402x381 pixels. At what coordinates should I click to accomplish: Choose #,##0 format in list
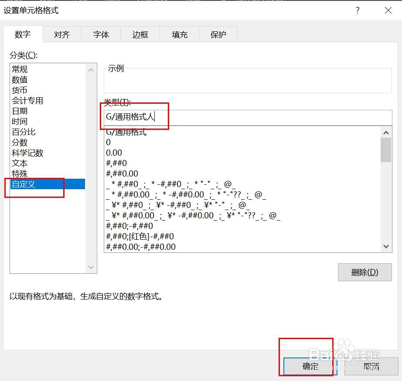coord(242,163)
